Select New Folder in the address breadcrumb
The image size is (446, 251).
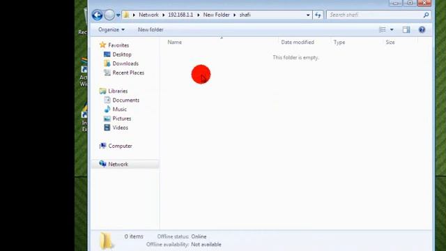click(216, 15)
